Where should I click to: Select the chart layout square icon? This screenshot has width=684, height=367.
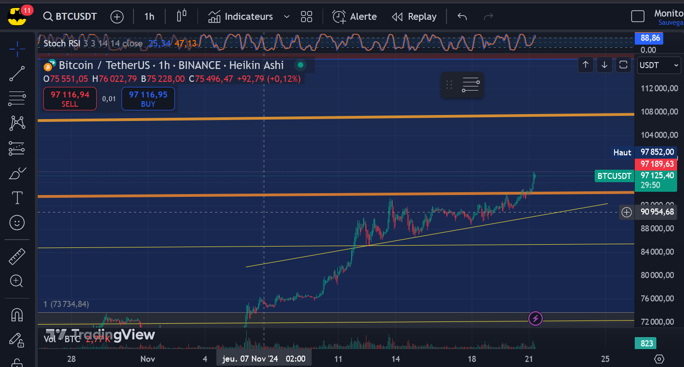tap(638, 17)
